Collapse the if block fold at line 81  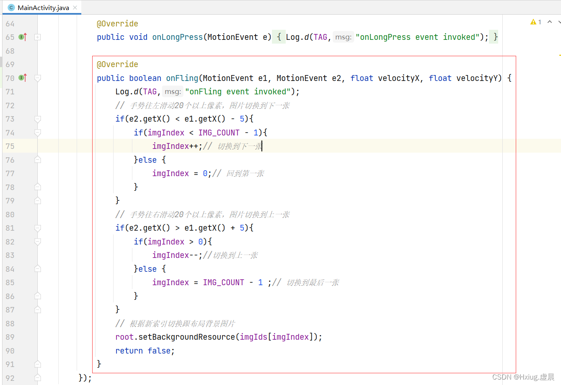[x=37, y=228]
